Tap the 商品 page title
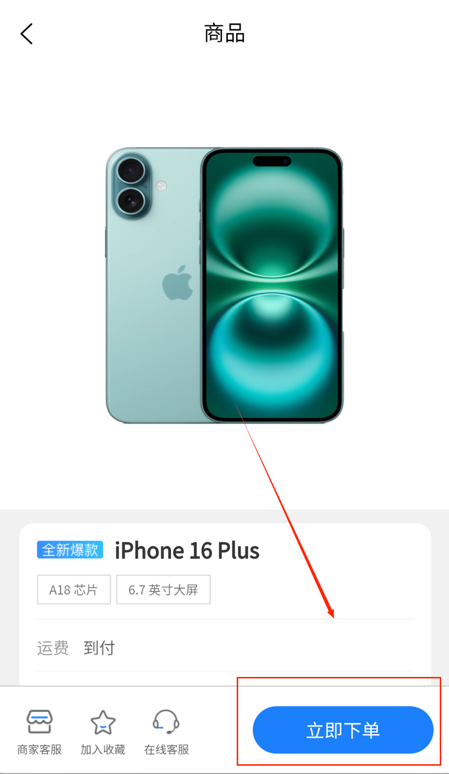449x774 pixels. (x=224, y=34)
